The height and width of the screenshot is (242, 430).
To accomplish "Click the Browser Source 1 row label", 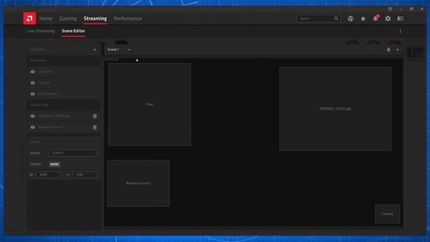I will pos(51,127).
